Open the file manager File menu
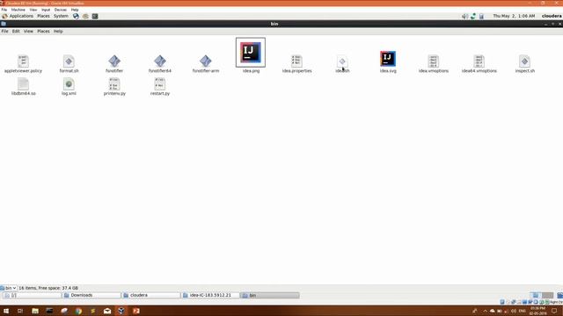 coord(4,32)
